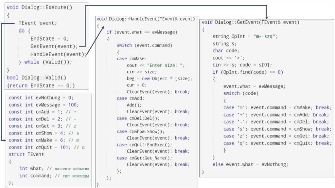The height and width of the screenshot is (188, 335).
Task: Click the 'beg = new Object * [size];' line
Action: 159,79
